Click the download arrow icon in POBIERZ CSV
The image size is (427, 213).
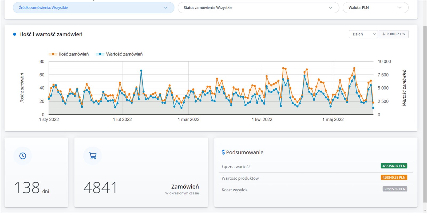click(x=383, y=34)
